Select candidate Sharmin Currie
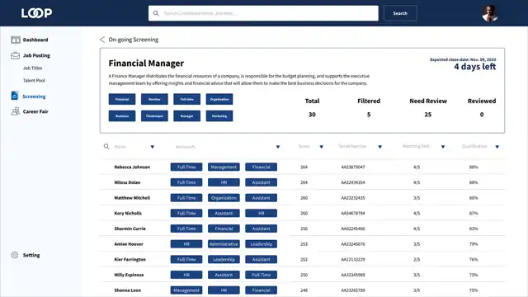528x297 pixels. point(130,229)
